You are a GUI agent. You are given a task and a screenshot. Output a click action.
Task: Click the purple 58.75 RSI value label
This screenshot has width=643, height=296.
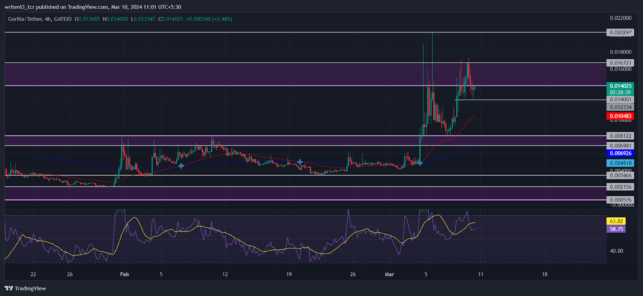616,229
